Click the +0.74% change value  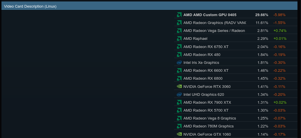click(280, 30)
